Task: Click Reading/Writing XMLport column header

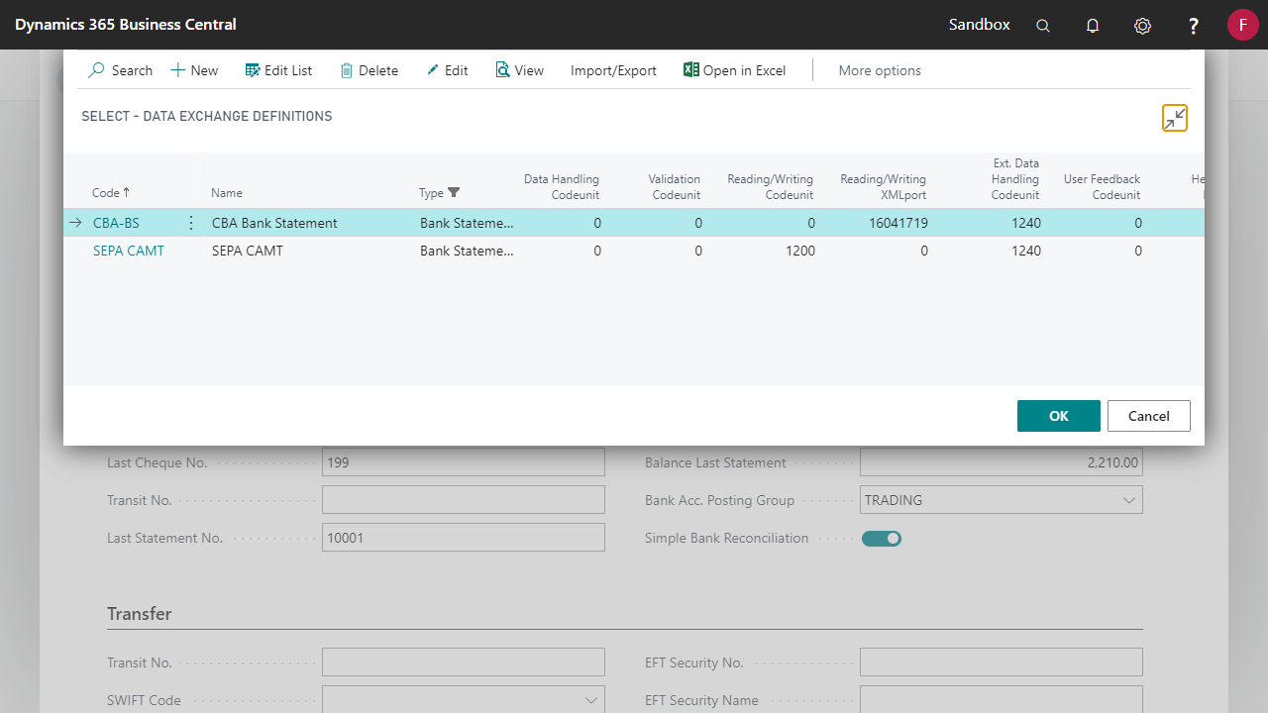Action: 884,187
